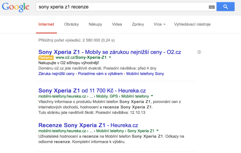Click the result count text 'Přibližný počet výsledků'
The height and width of the screenshot is (153, 241).
[76, 40]
